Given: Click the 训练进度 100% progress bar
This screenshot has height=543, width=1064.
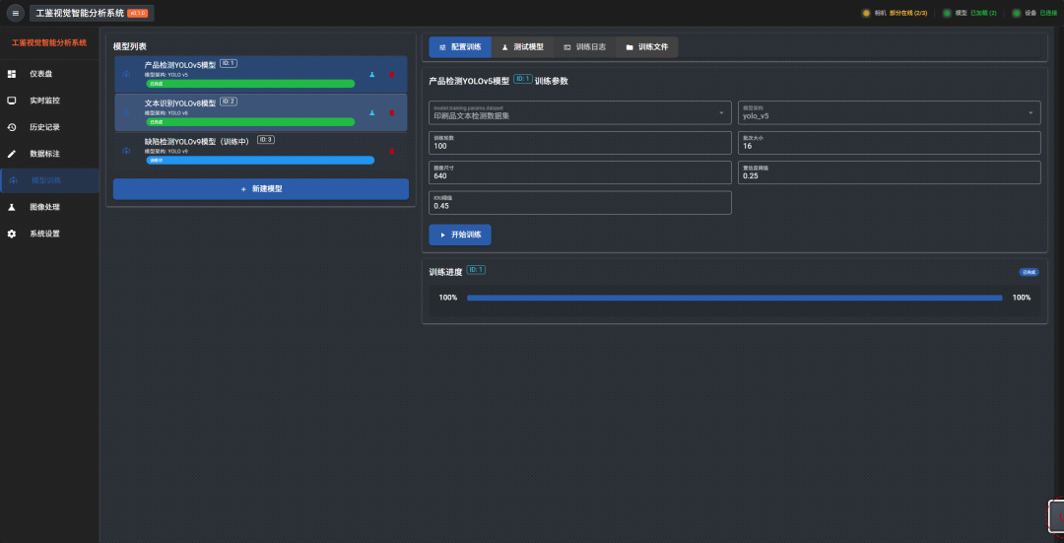Looking at the screenshot, I should pos(734,298).
